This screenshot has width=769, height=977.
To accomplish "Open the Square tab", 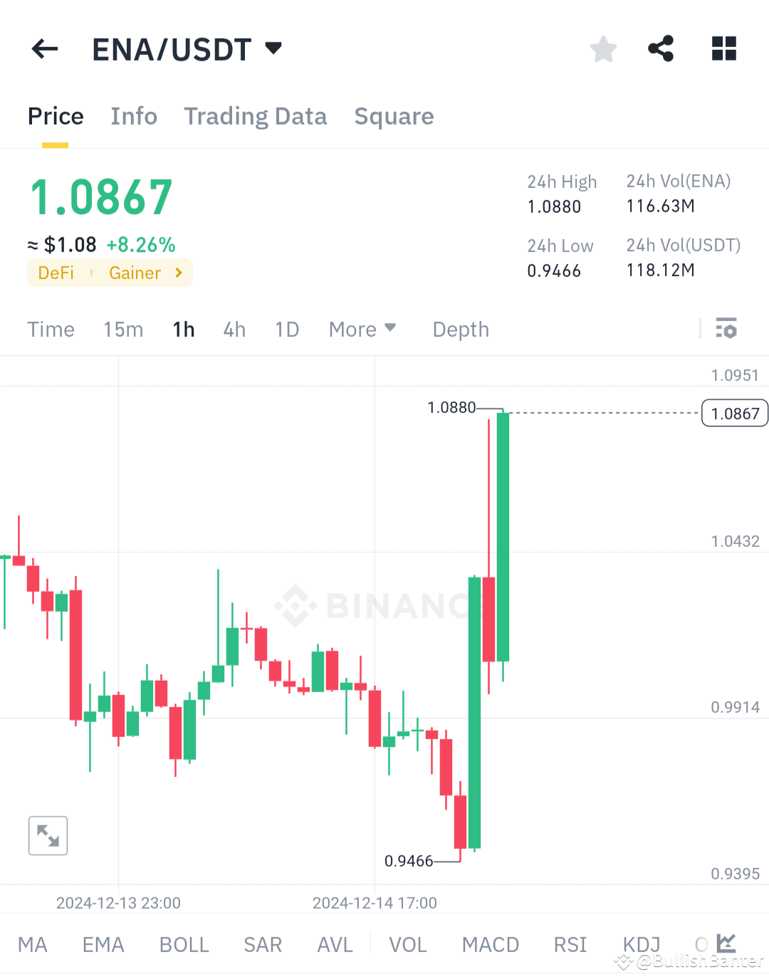I will [x=394, y=116].
